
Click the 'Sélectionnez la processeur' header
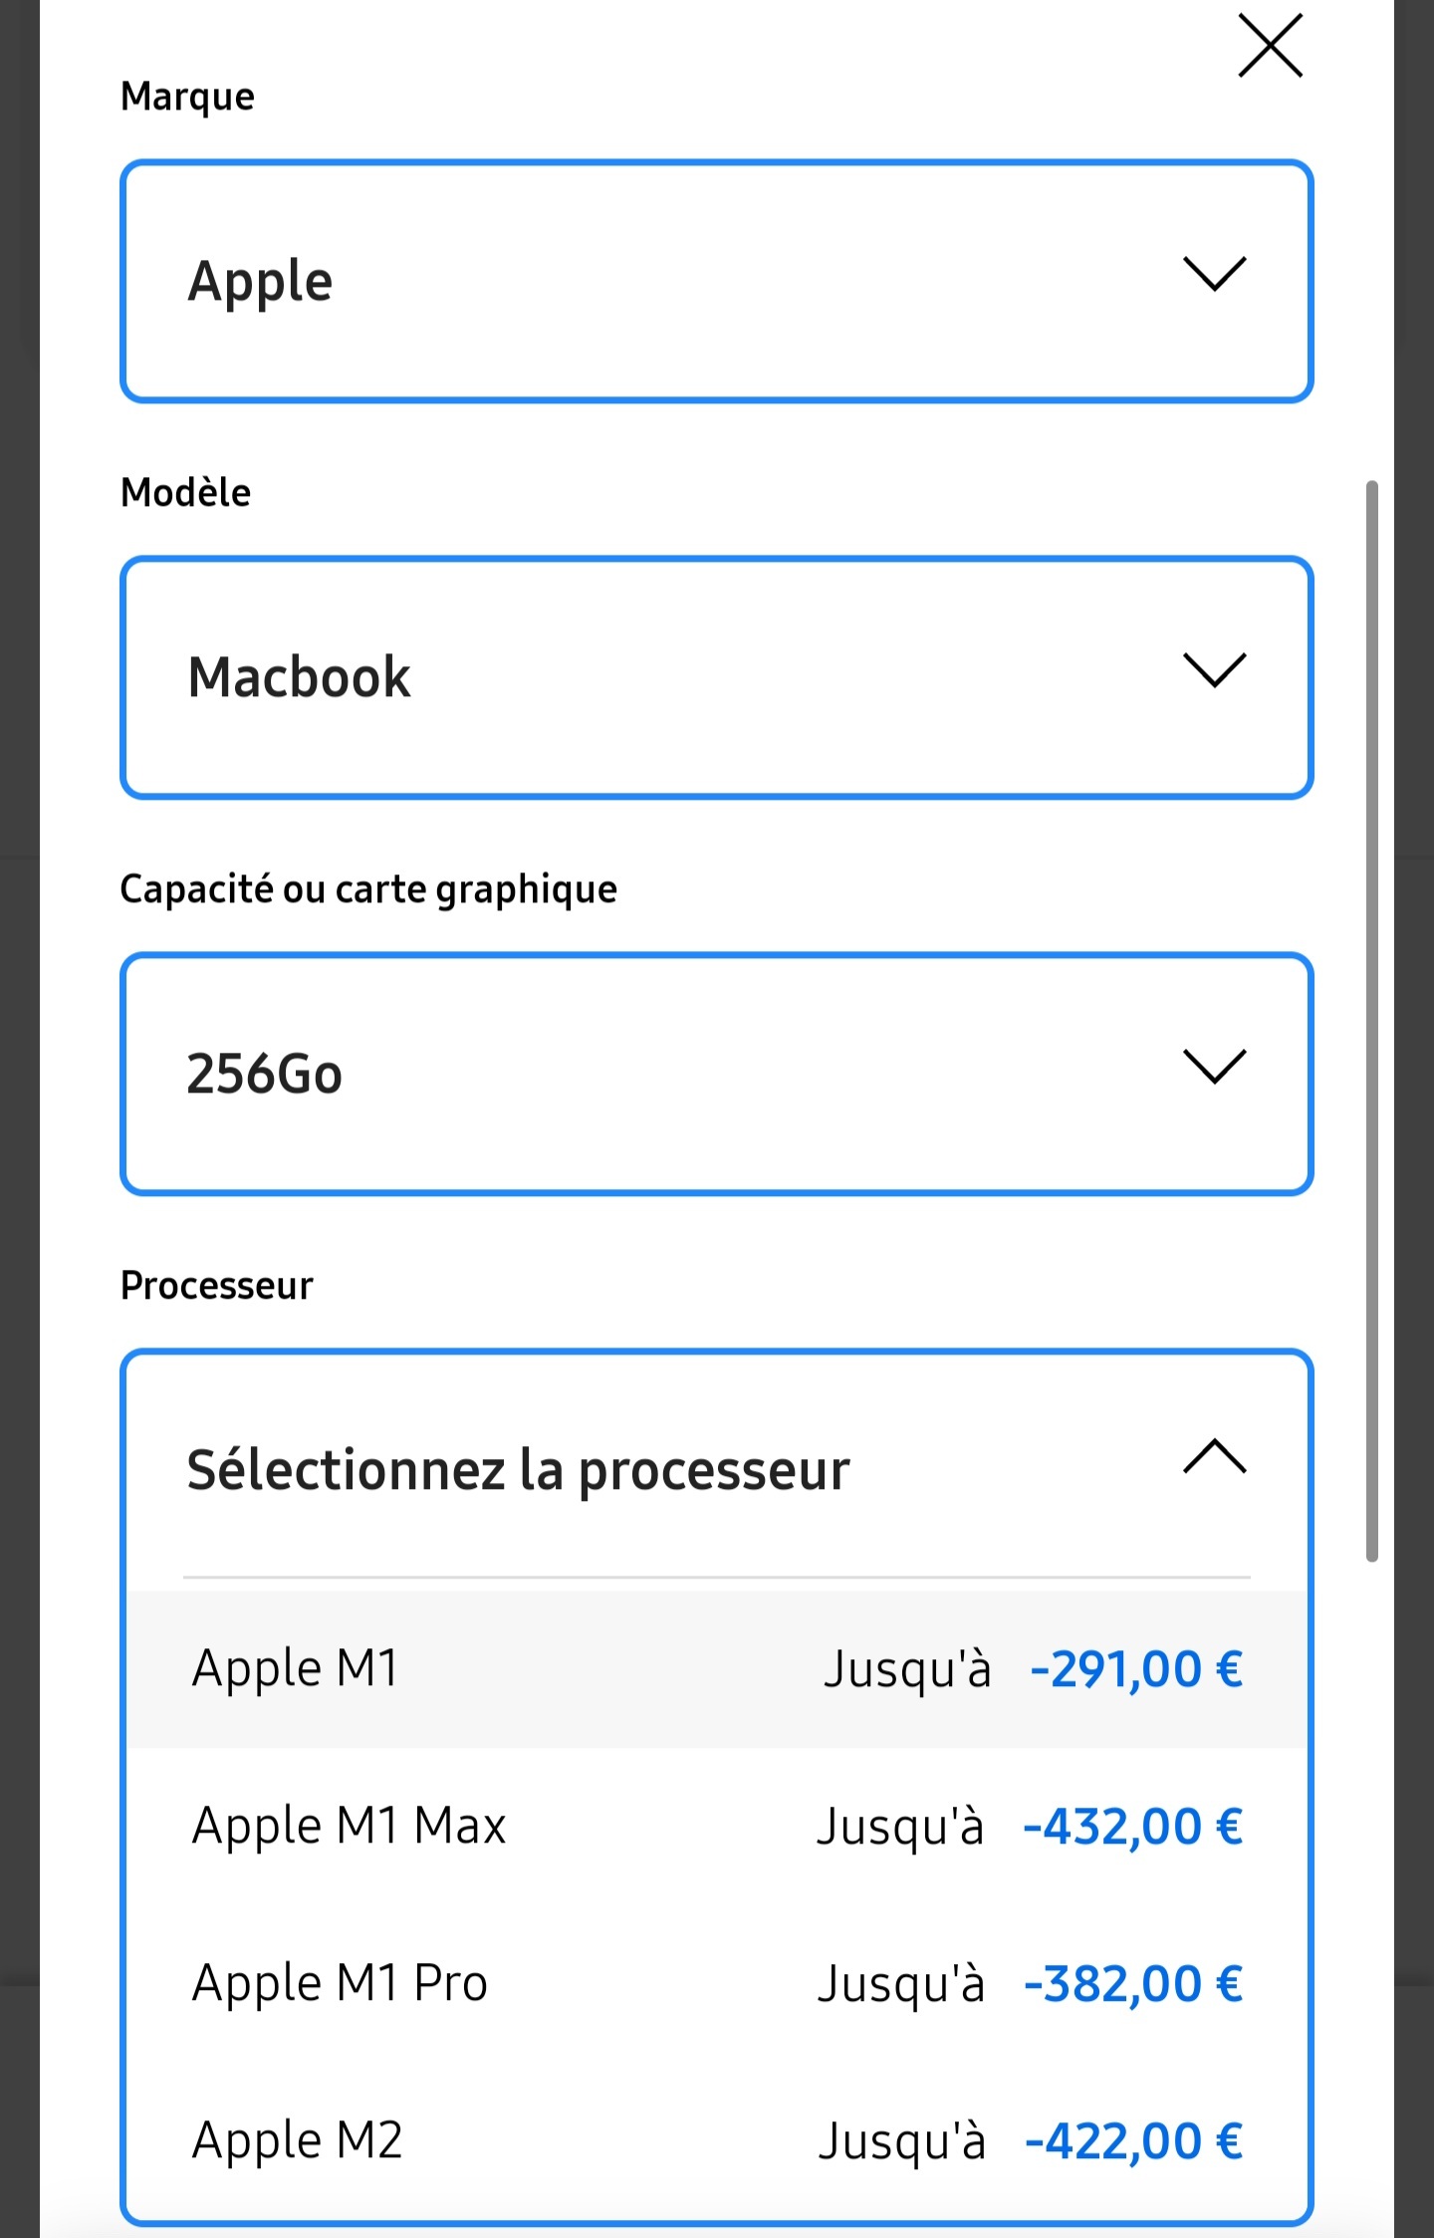tap(518, 1470)
